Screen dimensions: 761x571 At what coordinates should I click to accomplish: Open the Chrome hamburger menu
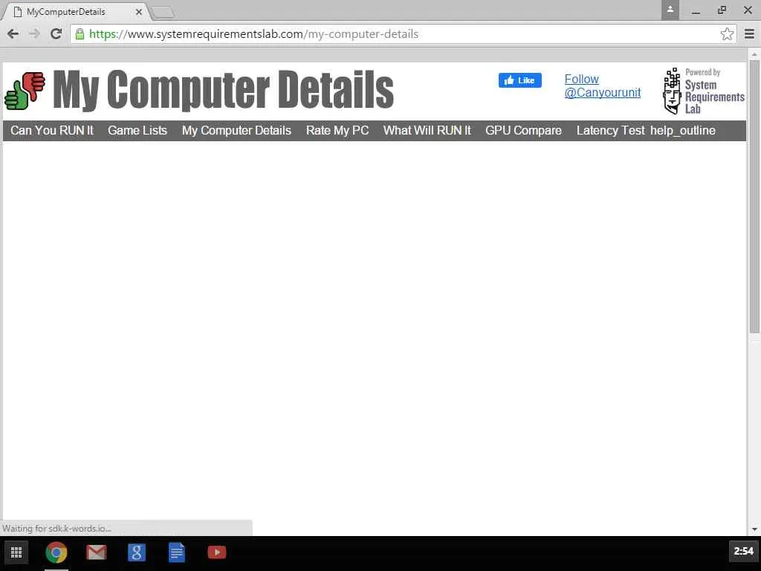pos(749,34)
